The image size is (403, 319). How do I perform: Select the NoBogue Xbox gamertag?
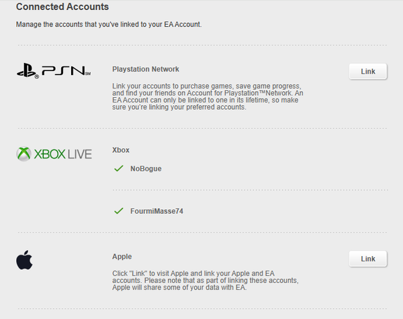point(146,169)
